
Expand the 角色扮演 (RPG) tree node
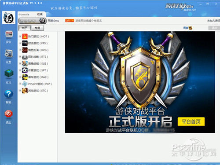(20, 50)
